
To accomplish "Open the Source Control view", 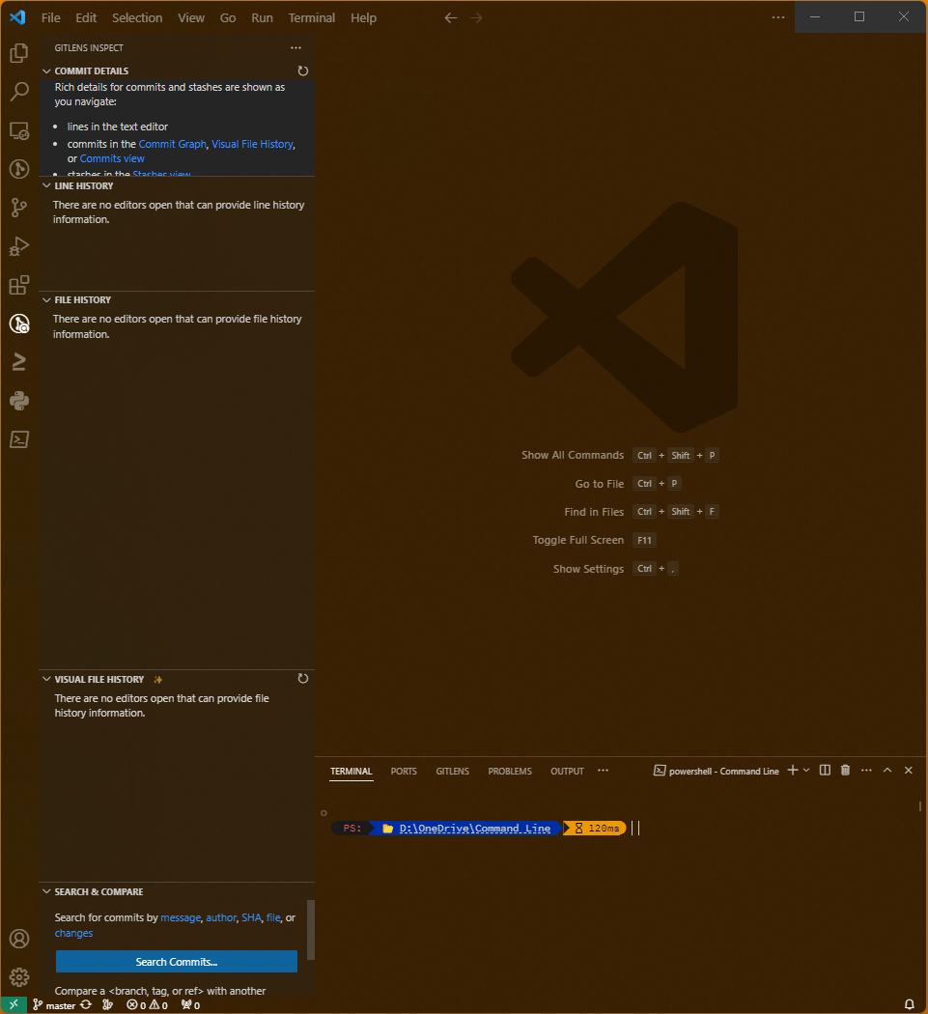I will pos(18,208).
